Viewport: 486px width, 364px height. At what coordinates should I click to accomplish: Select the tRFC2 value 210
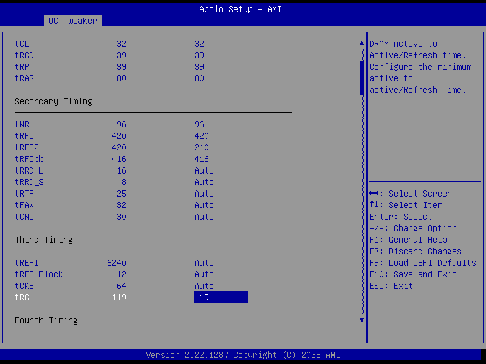(x=202, y=147)
